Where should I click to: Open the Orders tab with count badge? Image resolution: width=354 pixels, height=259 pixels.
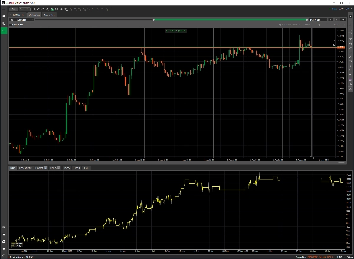point(55,167)
